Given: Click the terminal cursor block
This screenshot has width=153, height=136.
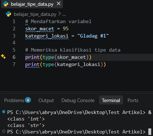Looking at the screenshot, I should coord(150,132).
